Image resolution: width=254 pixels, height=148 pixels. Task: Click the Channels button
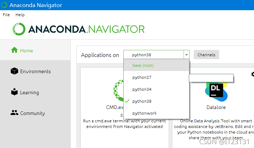[206, 54]
